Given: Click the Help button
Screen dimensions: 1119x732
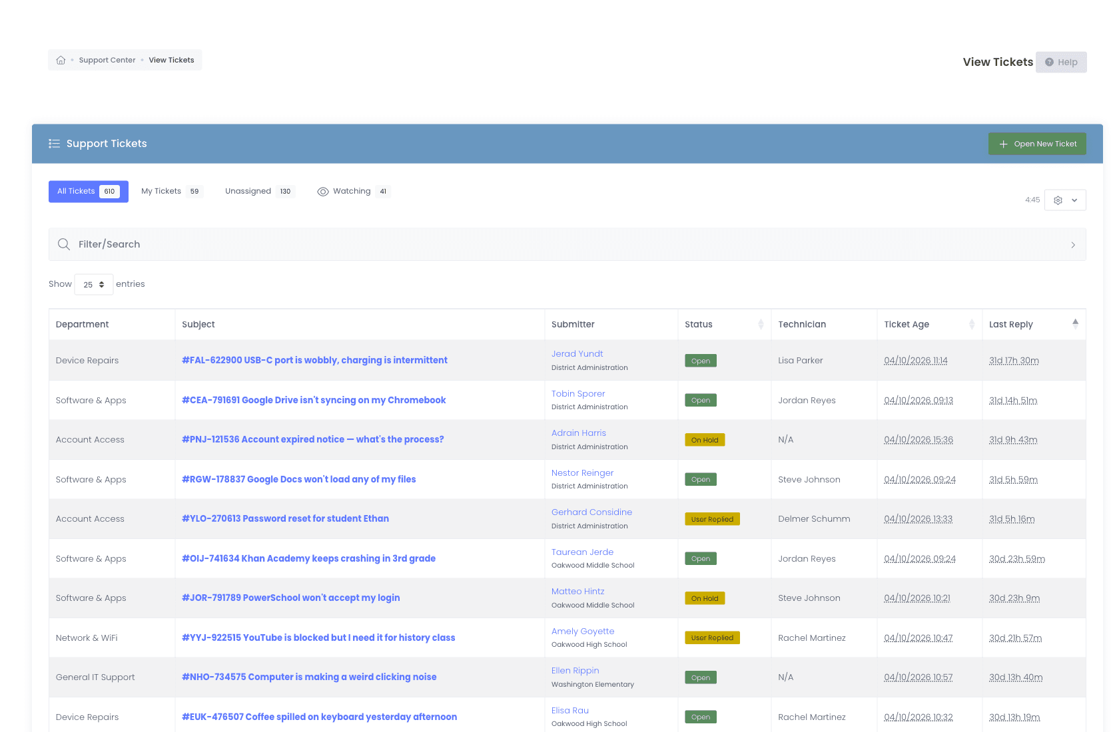Looking at the screenshot, I should (x=1061, y=62).
